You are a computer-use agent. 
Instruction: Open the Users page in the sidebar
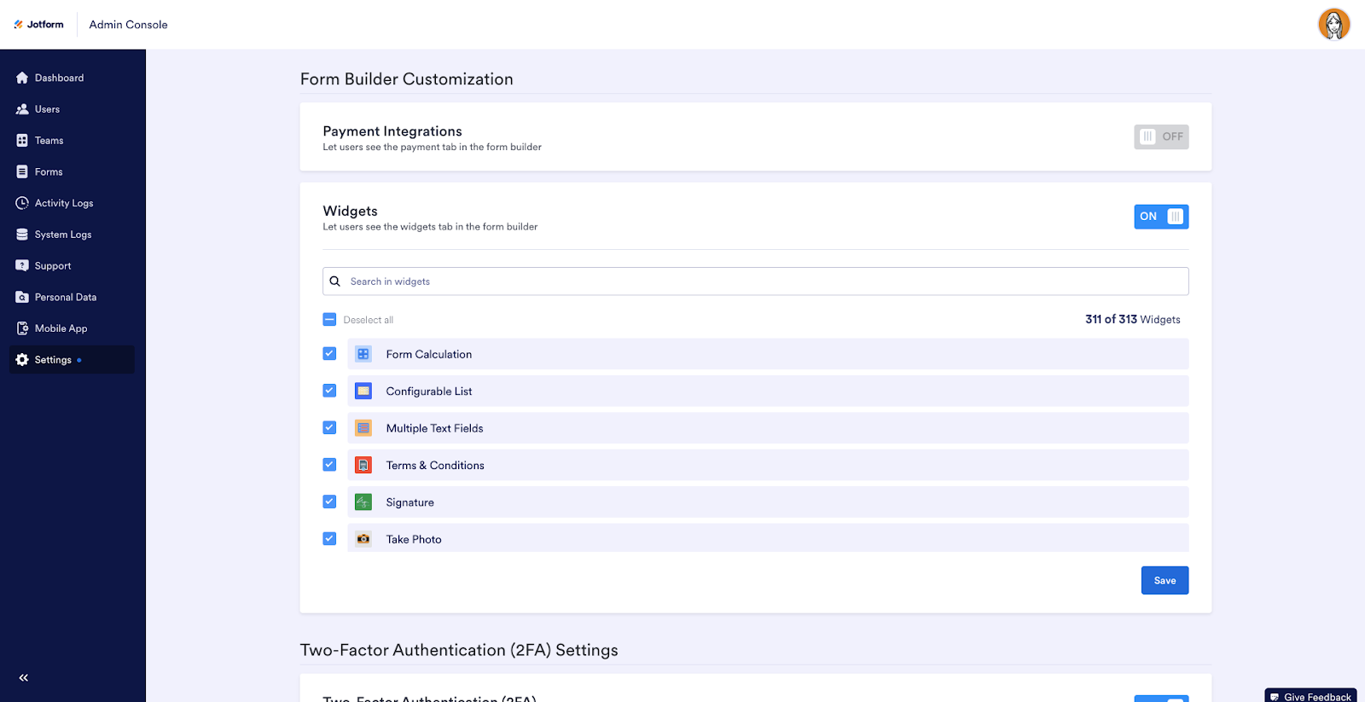47,109
